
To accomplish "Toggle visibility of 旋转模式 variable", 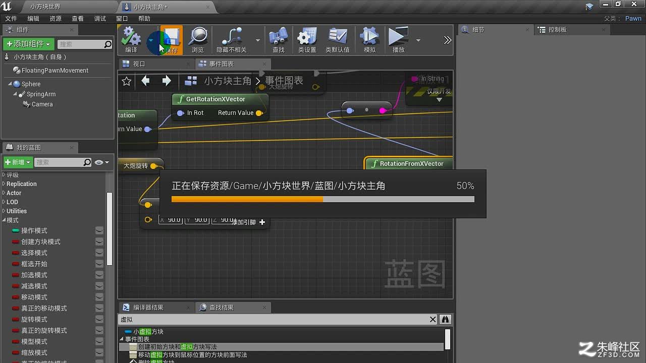I will [x=99, y=319].
